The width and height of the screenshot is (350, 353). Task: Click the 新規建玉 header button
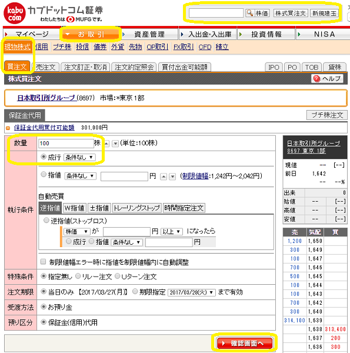[x=324, y=14]
